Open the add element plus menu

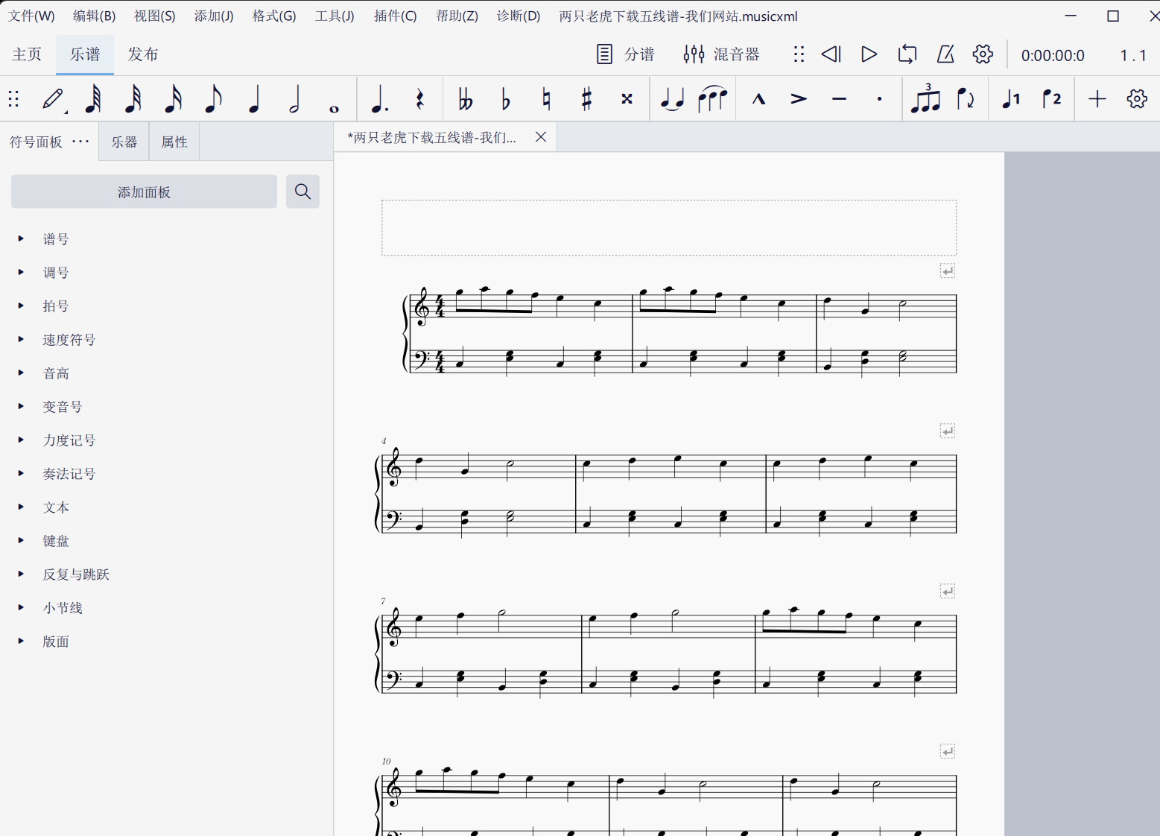(1097, 99)
